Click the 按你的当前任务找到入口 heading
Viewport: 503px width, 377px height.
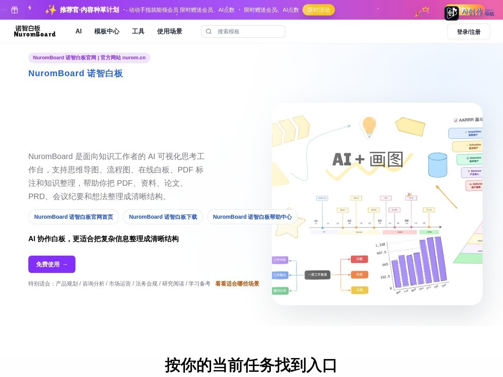[x=251, y=365]
